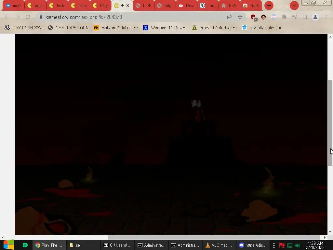The width and height of the screenshot is (333, 250).
Task: Expand the tab search dropdown arrow
Action: click(294, 6)
